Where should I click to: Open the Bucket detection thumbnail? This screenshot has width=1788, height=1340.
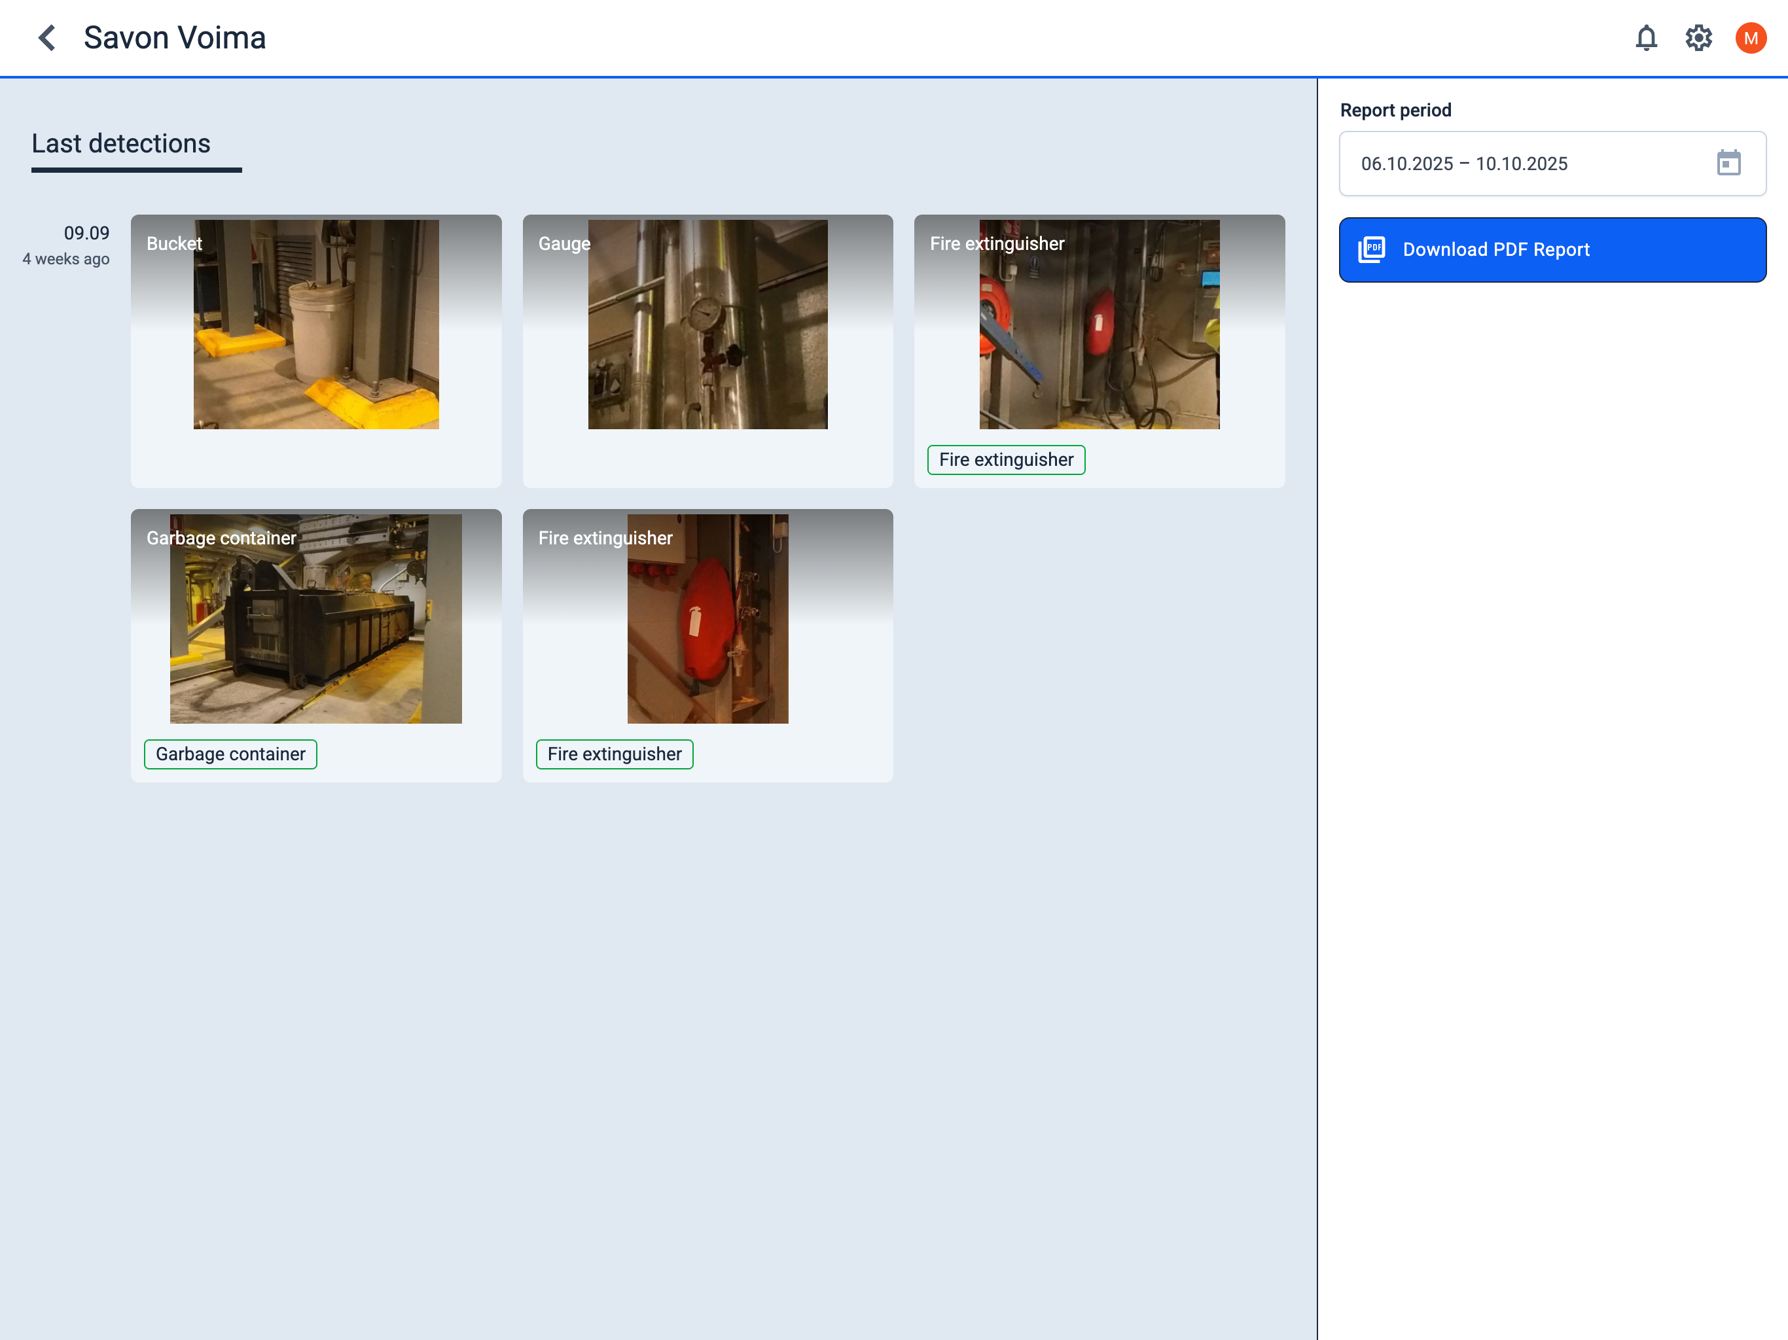[x=316, y=325]
